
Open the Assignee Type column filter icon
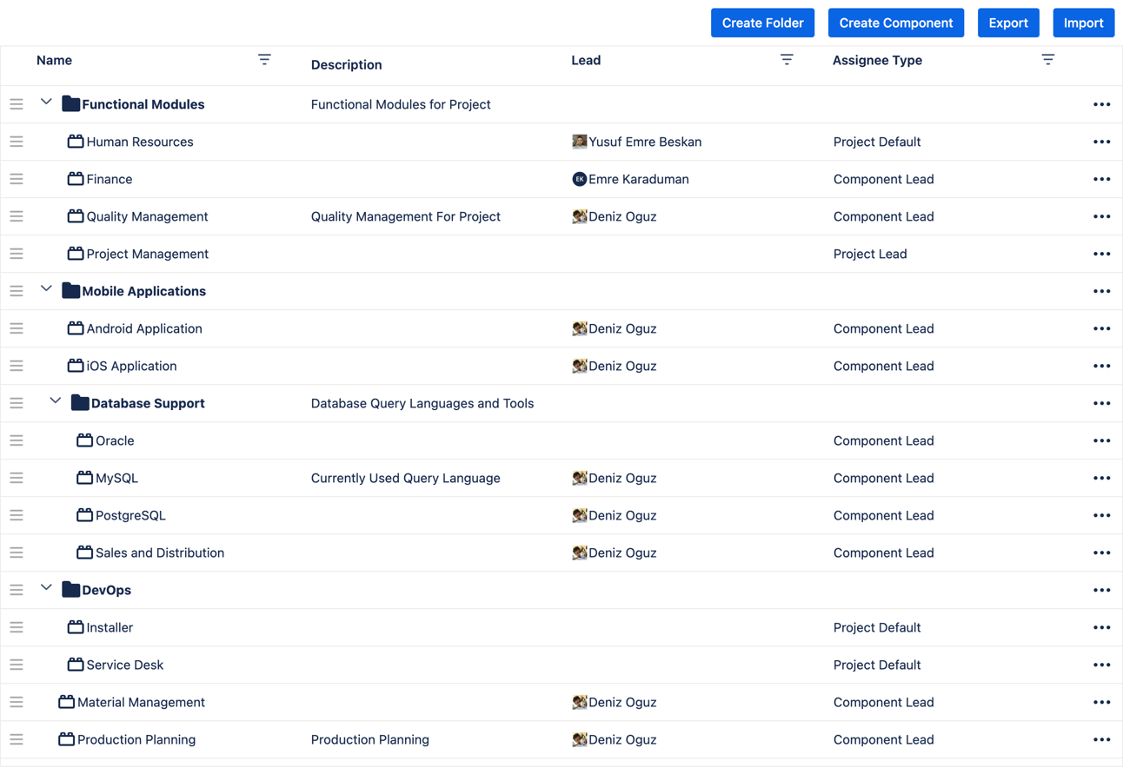1048,59
